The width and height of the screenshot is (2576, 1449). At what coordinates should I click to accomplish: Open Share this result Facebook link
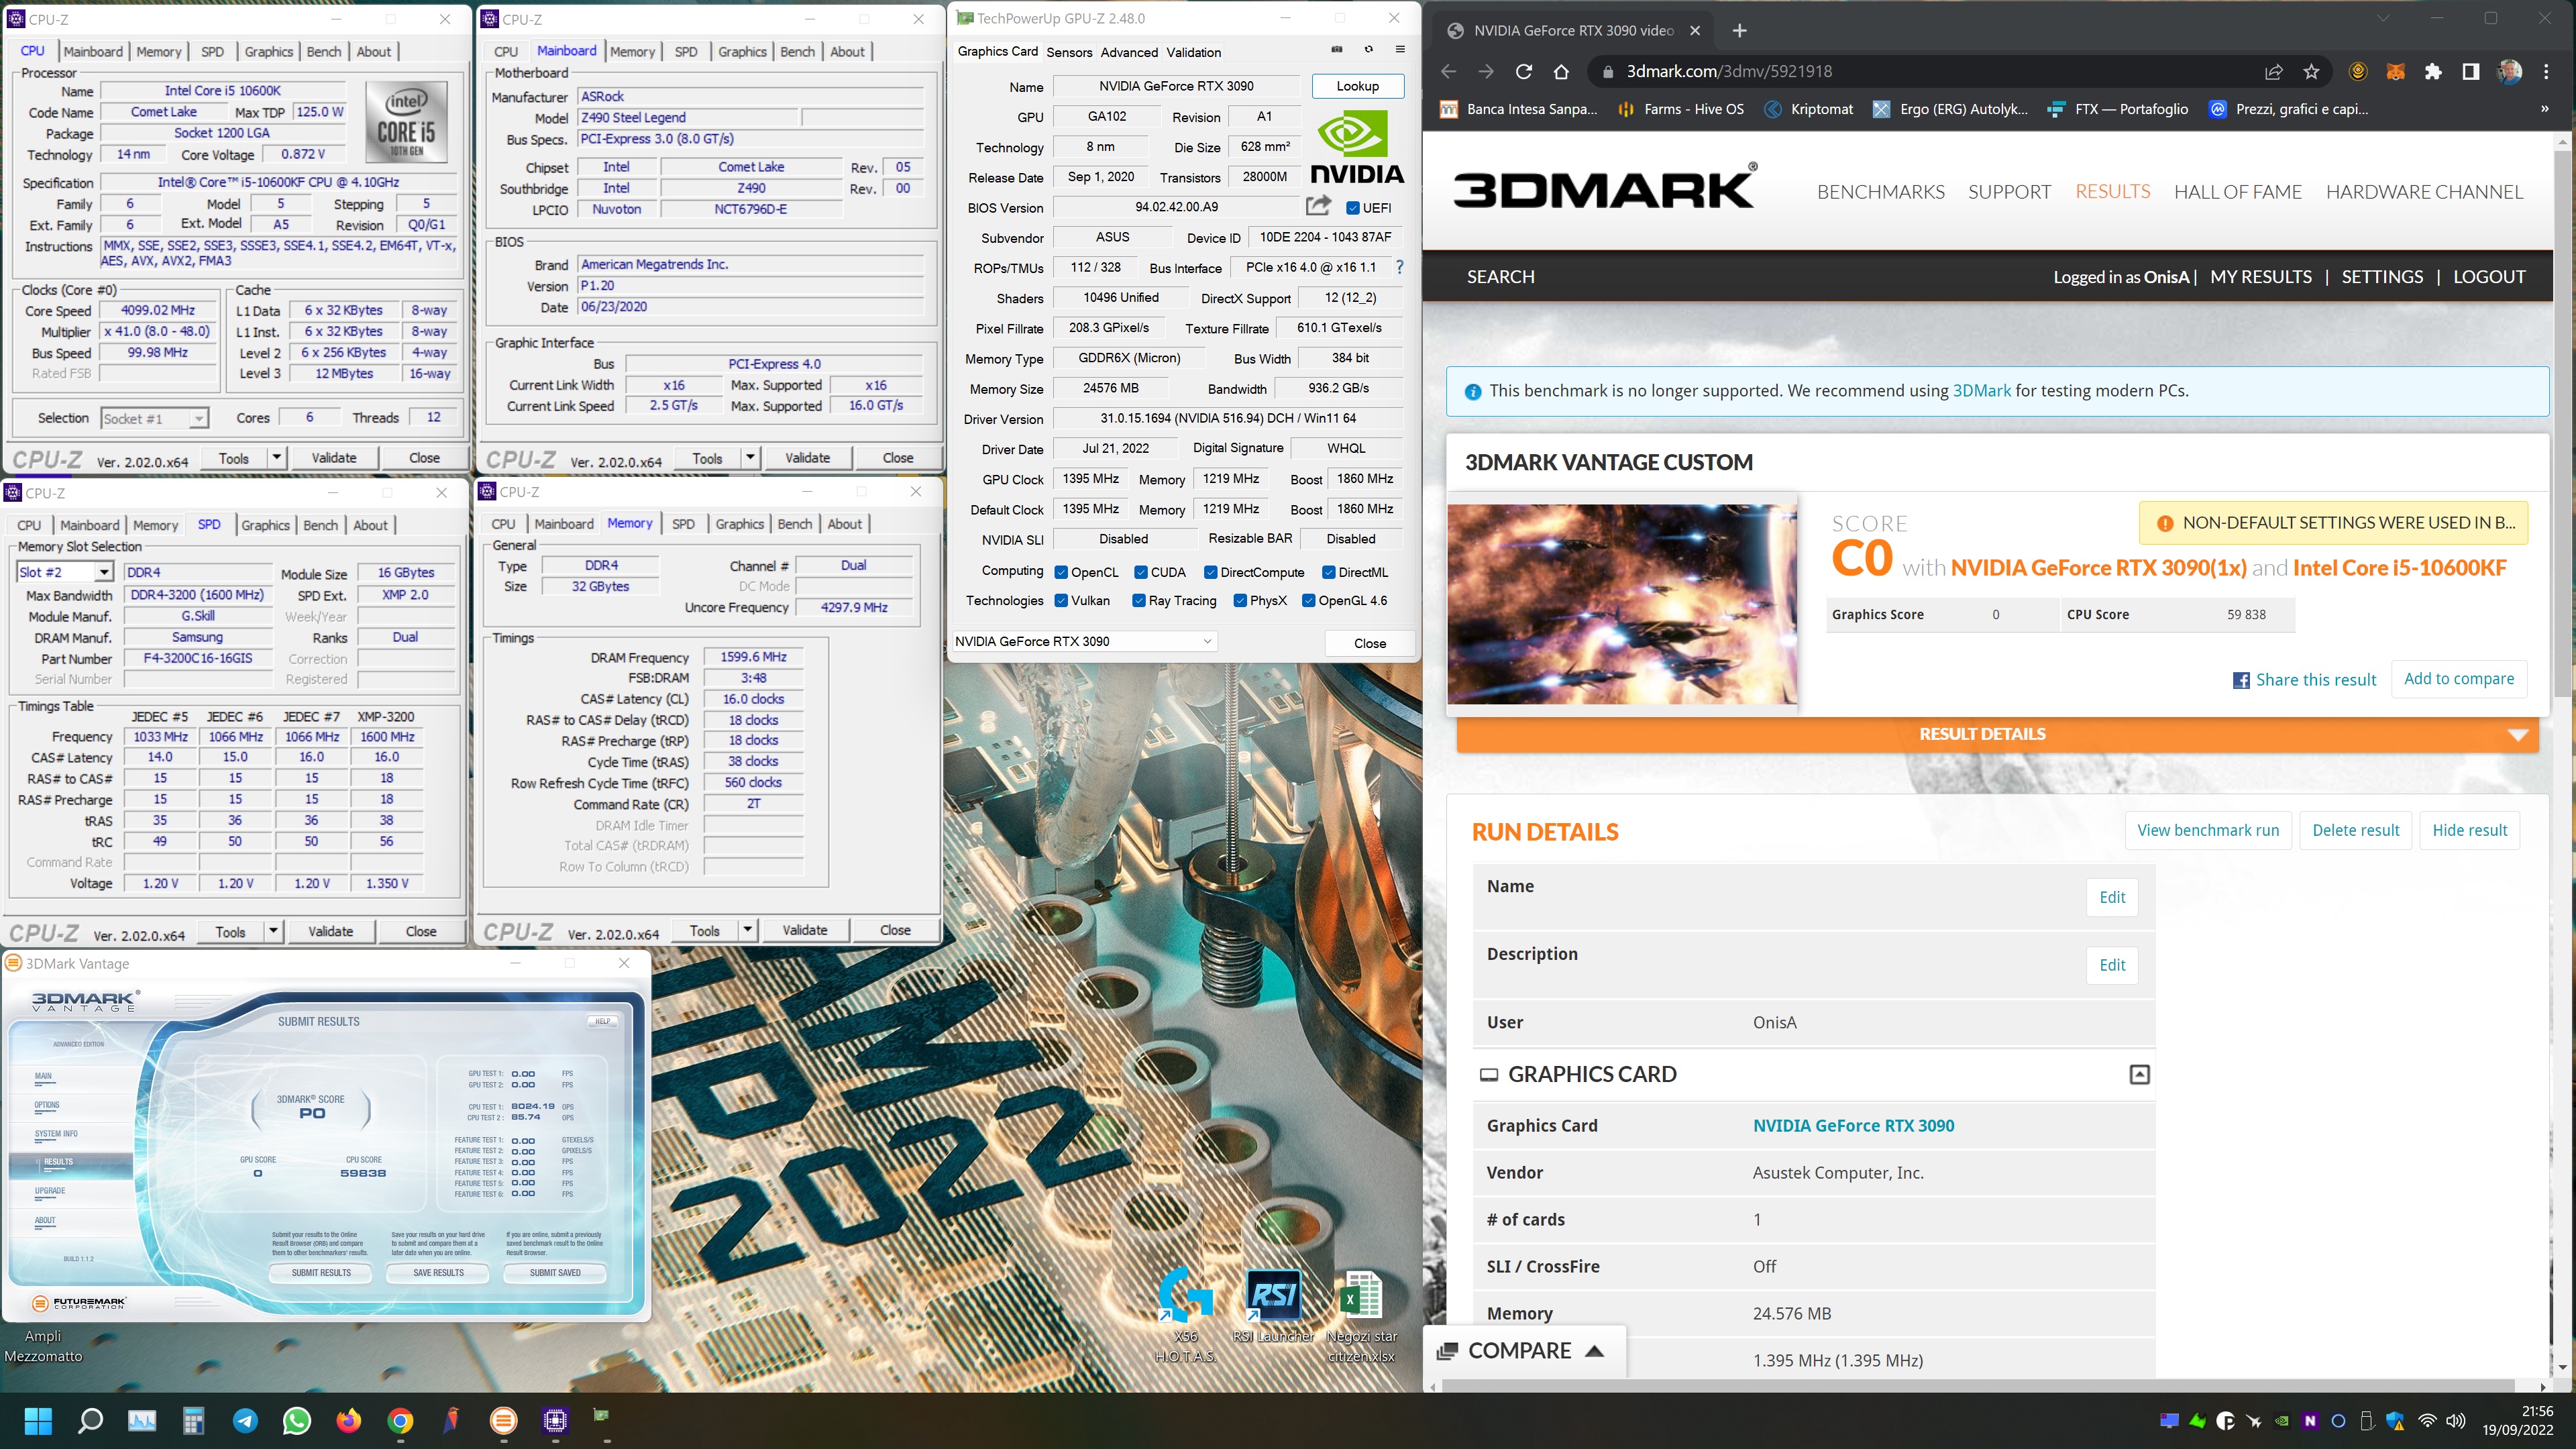[x=2304, y=680]
